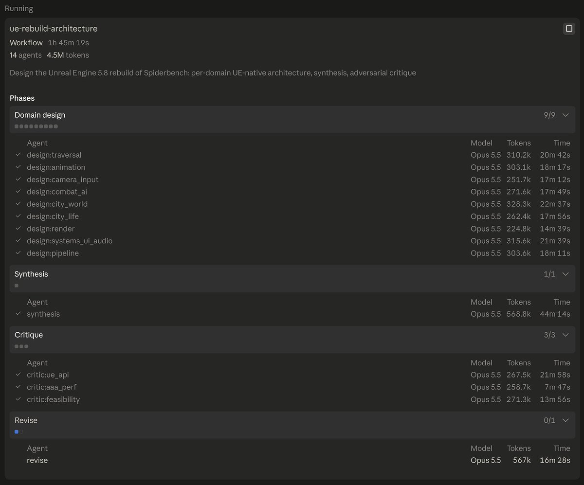Click the design:traversal checkmark icon
Image resolution: width=584 pixels, height=485 pixels.
pyautogui.click(x=18, y=155)
